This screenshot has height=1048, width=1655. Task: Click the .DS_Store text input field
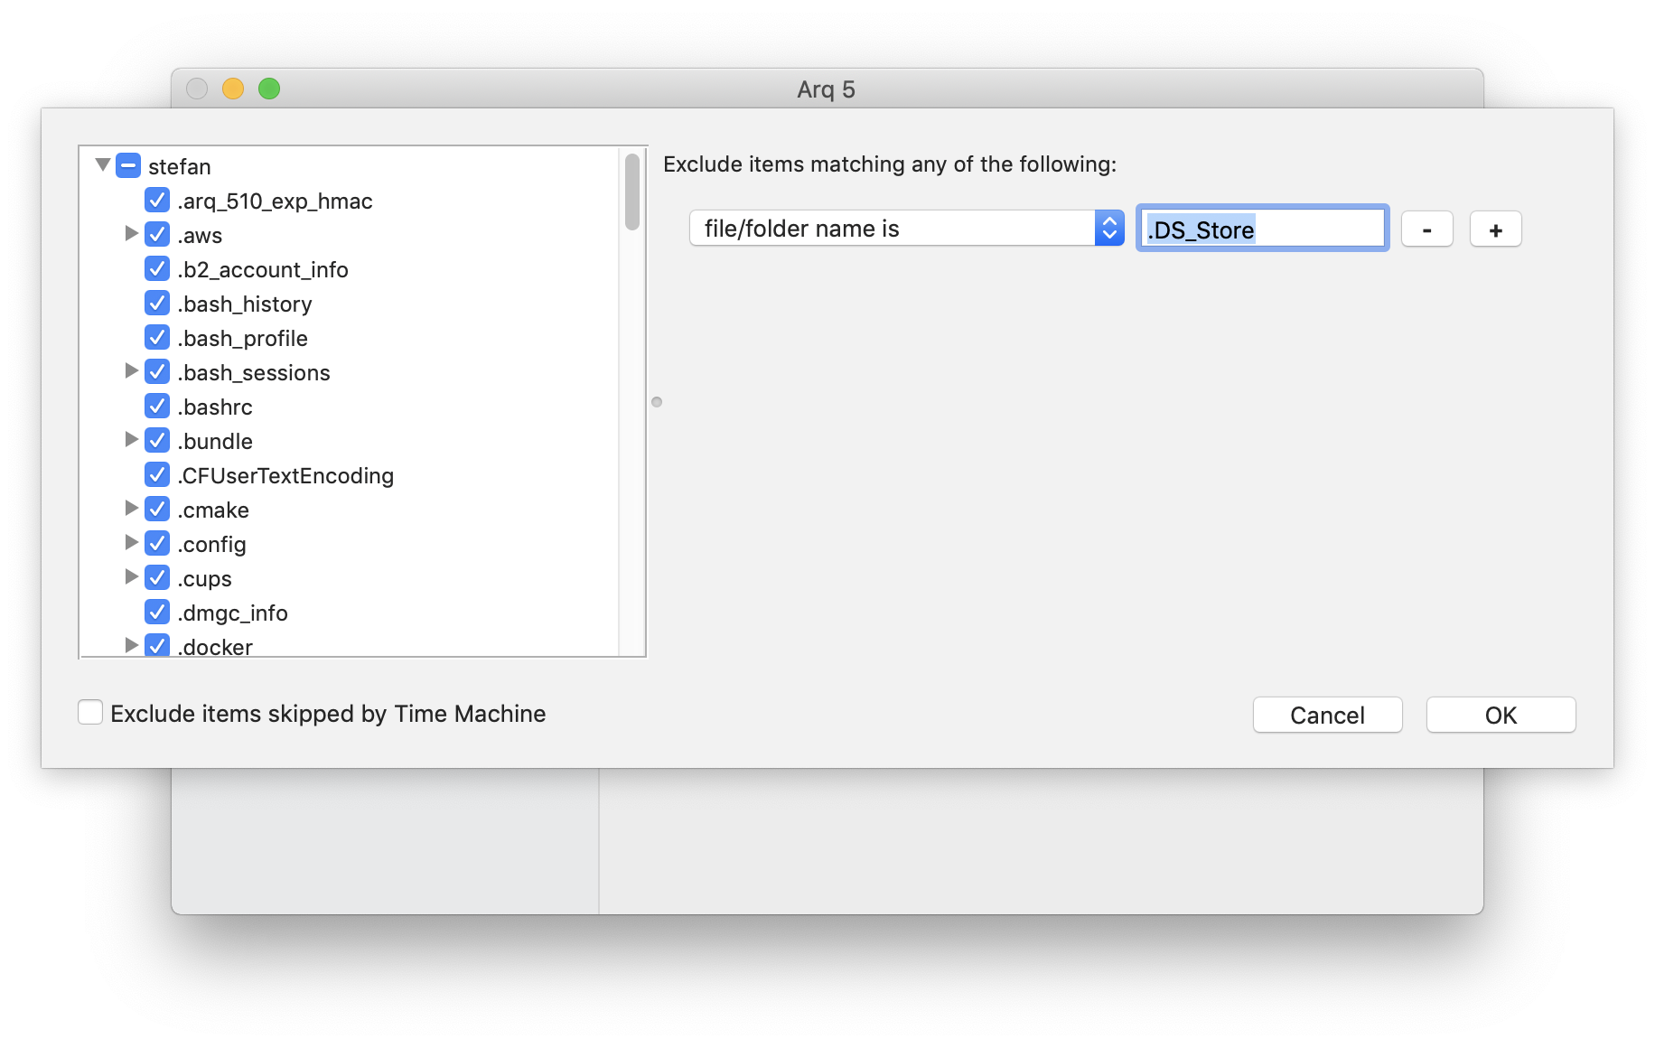tap(1262, 229)
